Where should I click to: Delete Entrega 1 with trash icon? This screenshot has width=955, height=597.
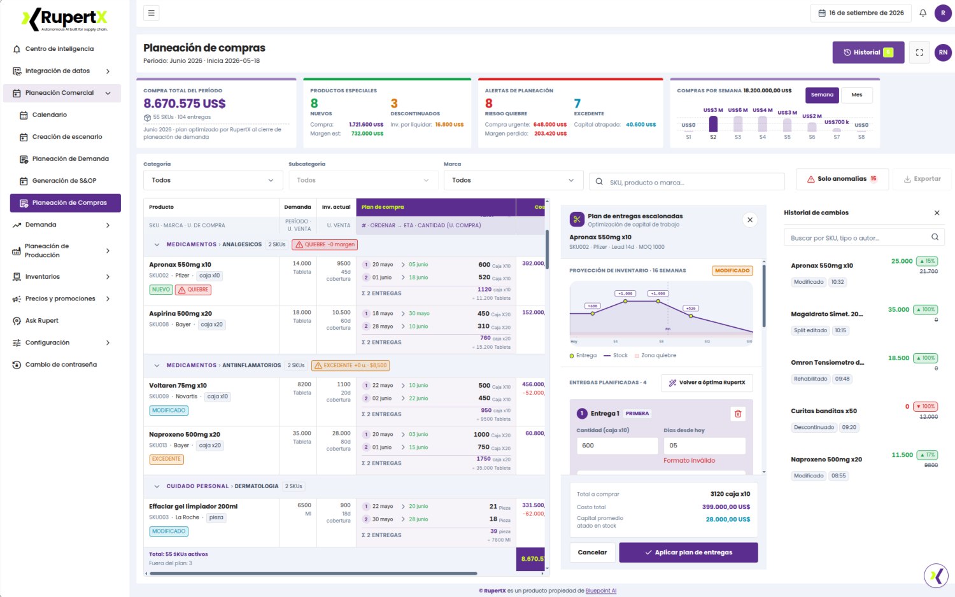[x=738, y=414]
